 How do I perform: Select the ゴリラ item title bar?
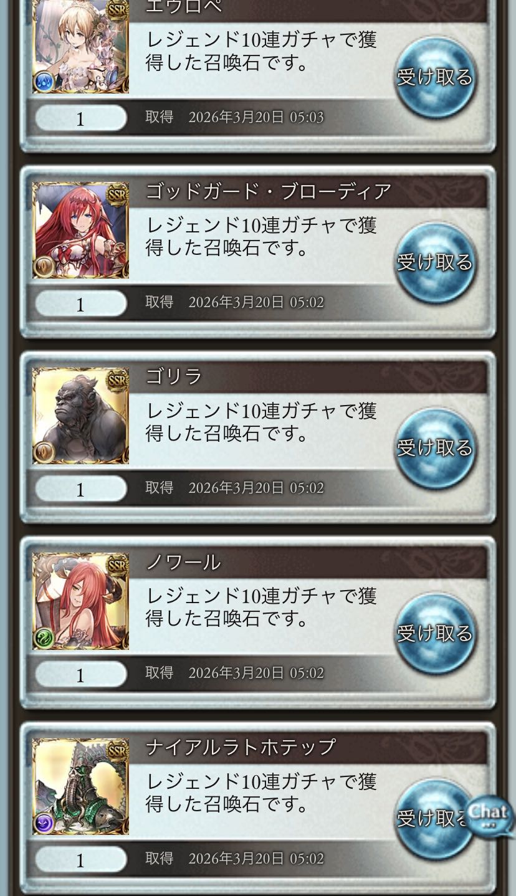pos(308,378)
